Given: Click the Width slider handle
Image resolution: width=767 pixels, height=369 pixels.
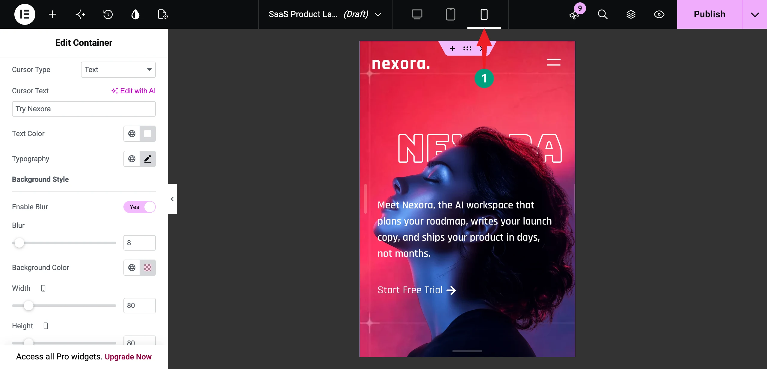Looking at the screenshot, I should (28, 306).
